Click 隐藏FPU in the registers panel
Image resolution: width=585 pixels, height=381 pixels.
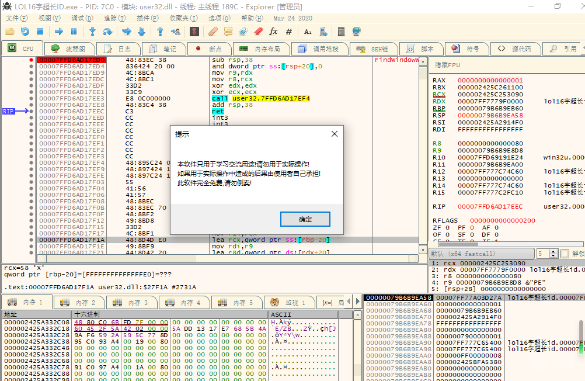(x=447, y=65)
